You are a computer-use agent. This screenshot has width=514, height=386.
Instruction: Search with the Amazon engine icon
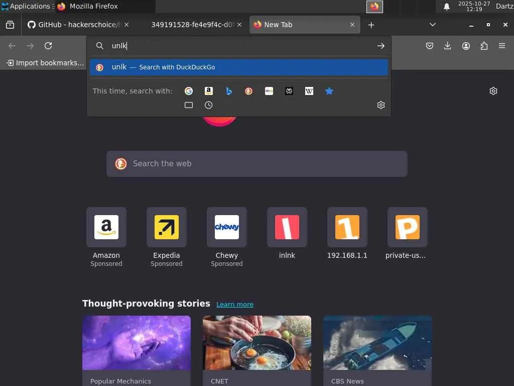click(209, 91)
